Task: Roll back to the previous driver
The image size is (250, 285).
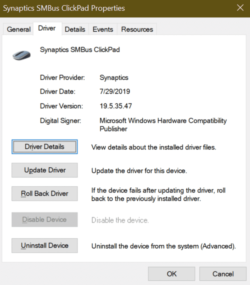Action: tap(44, 194)
